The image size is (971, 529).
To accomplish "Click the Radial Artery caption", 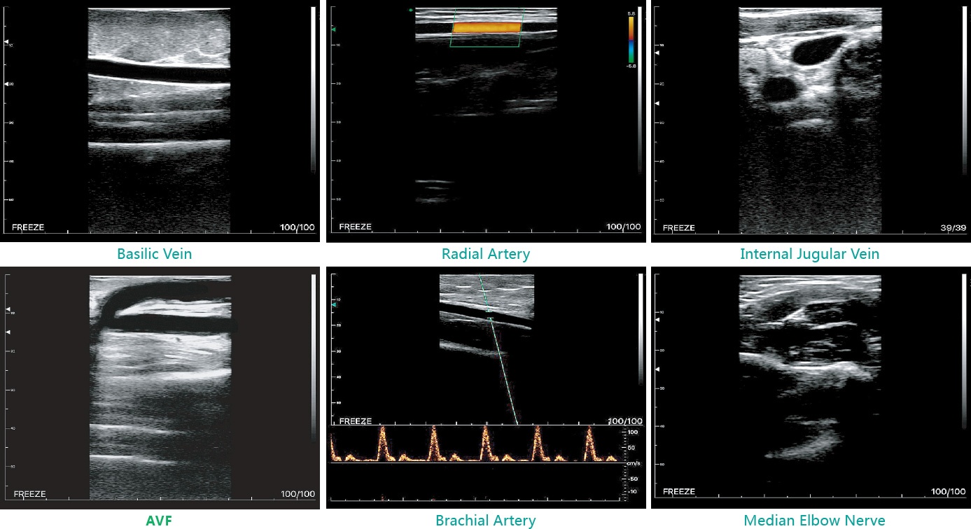I will click(x=486, y=254).
